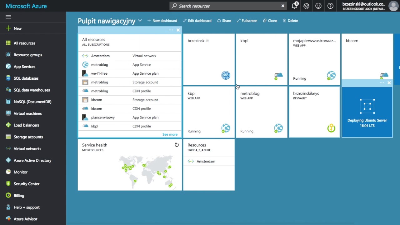This screenshot has height=225, width=400.
Task: Click the Virtual machines monitor icon
Action: [x=8, y=113]
